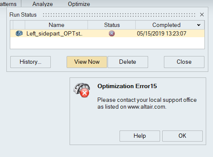Click the red error status icon
213x157 pixels.
[112, 33]
